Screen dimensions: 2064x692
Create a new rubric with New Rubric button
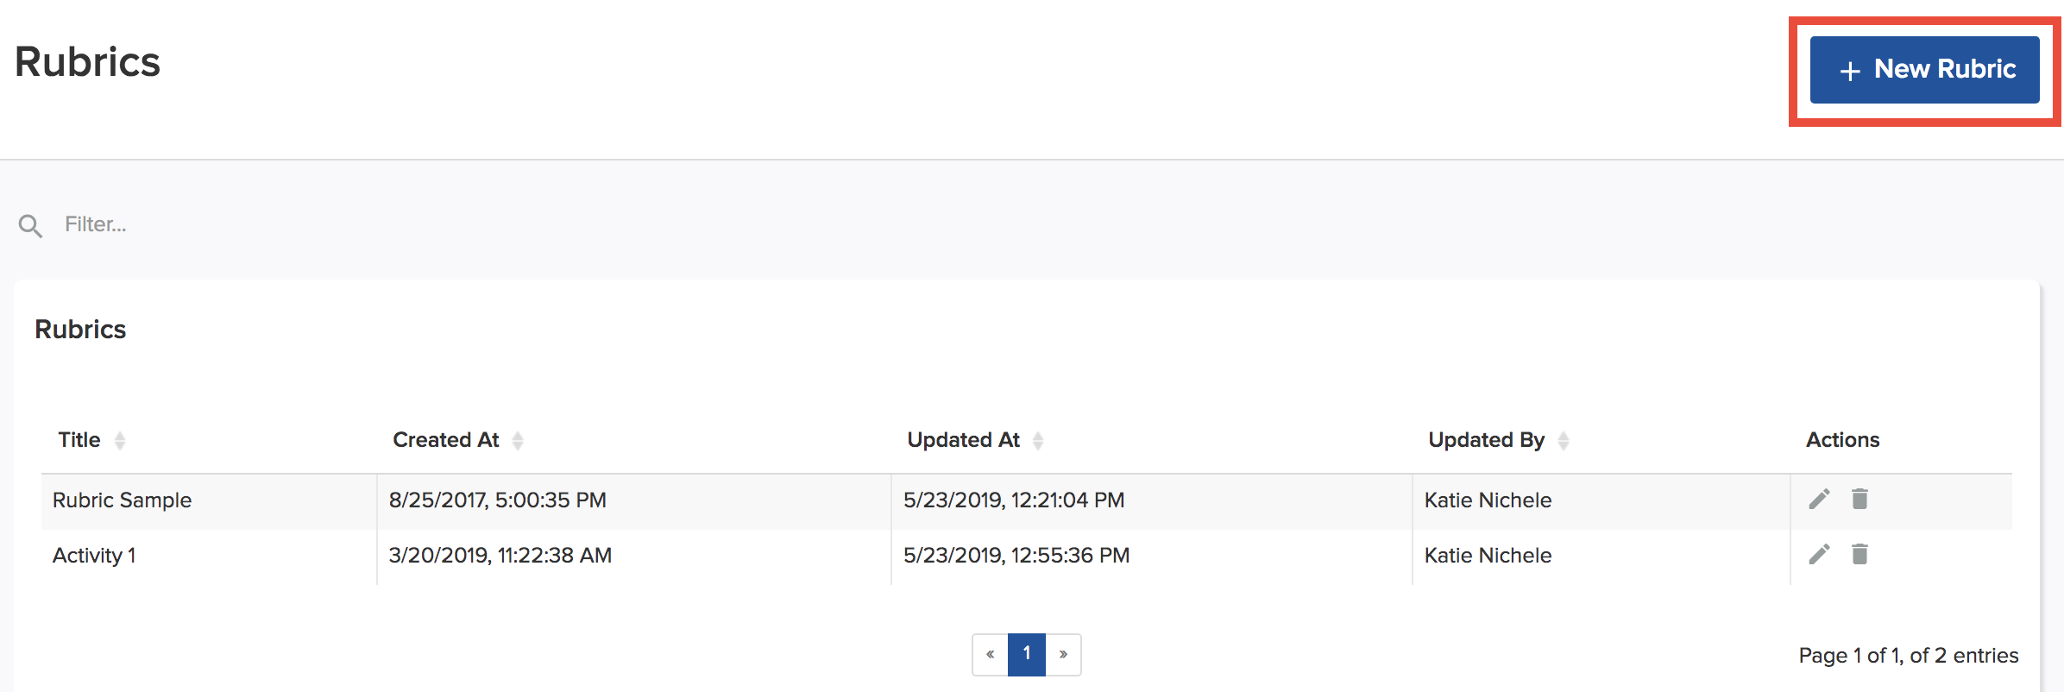click(1925, 70)
